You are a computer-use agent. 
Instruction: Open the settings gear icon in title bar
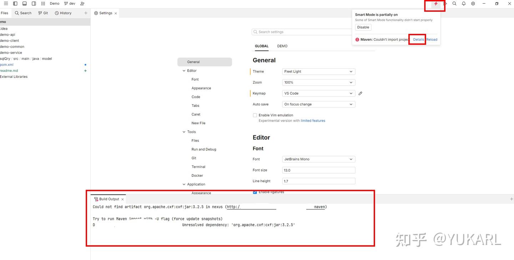pyautogui.click(x=473, y=4)
